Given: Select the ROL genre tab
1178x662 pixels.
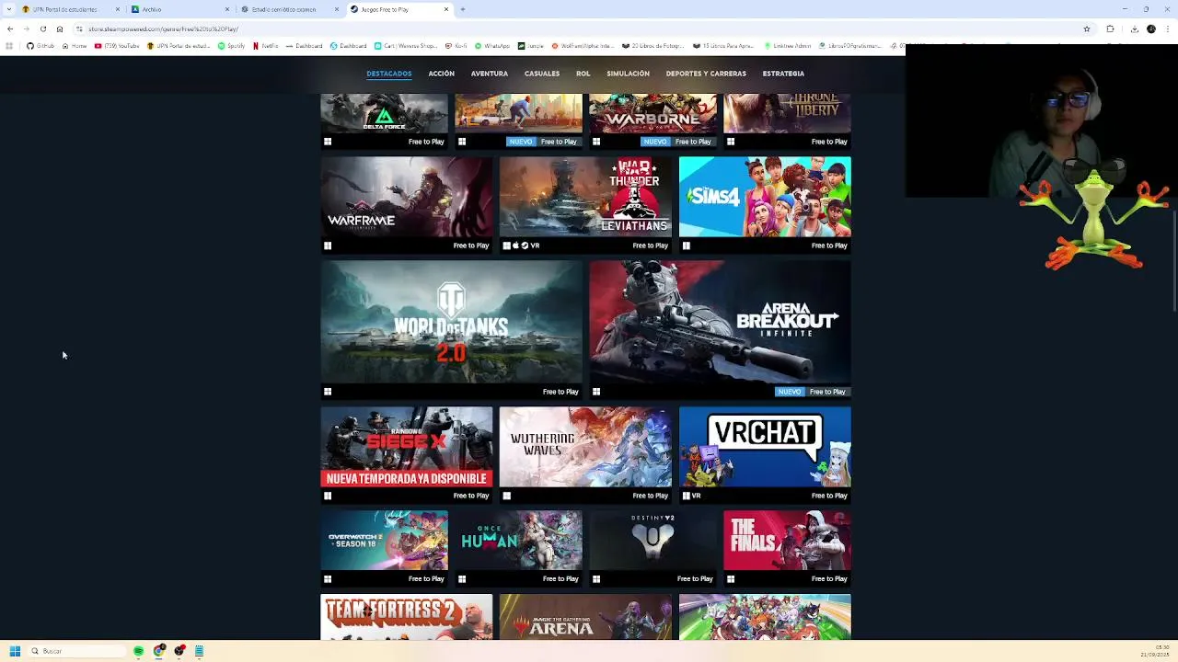Looking at the screenshot, I should click(x=583, y=74).
